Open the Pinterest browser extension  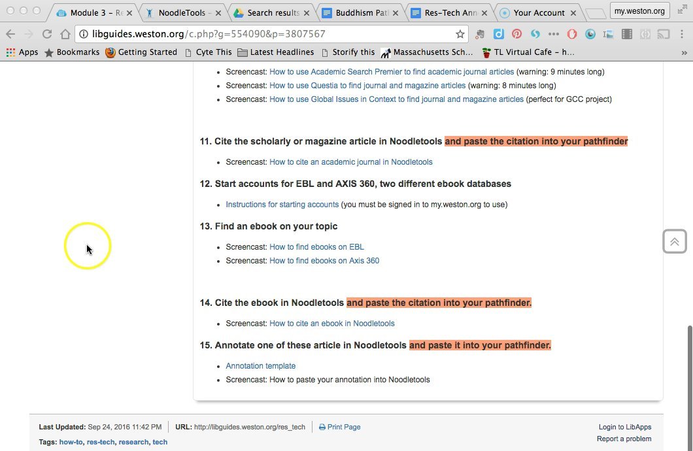click(x=516, y=33)
